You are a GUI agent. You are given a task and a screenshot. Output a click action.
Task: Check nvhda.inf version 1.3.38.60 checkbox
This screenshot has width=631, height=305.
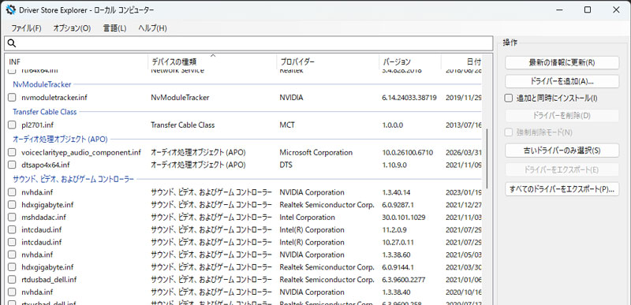[12, 255]
